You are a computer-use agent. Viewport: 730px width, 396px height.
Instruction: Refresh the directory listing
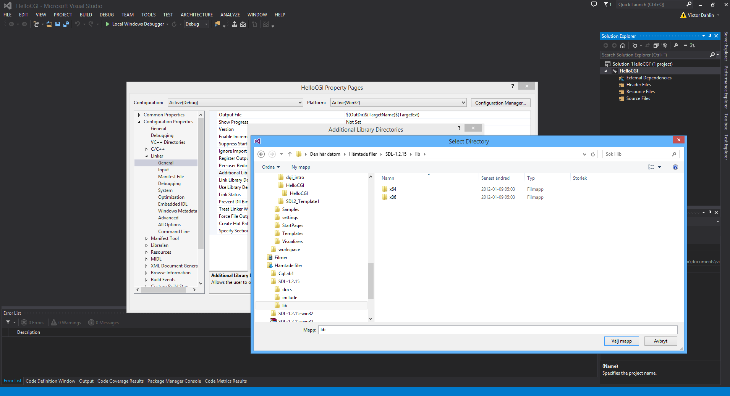[x=593, y=154]
